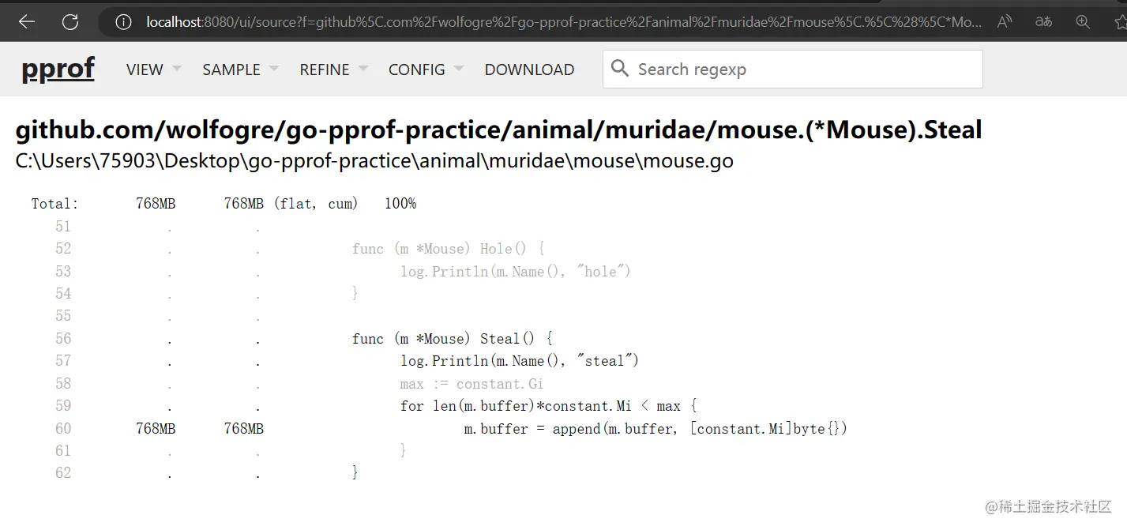Viewport: 1127px width, 530px height.
Task: Click the cum 768MB value on line 60
Action: click(244, 429)
